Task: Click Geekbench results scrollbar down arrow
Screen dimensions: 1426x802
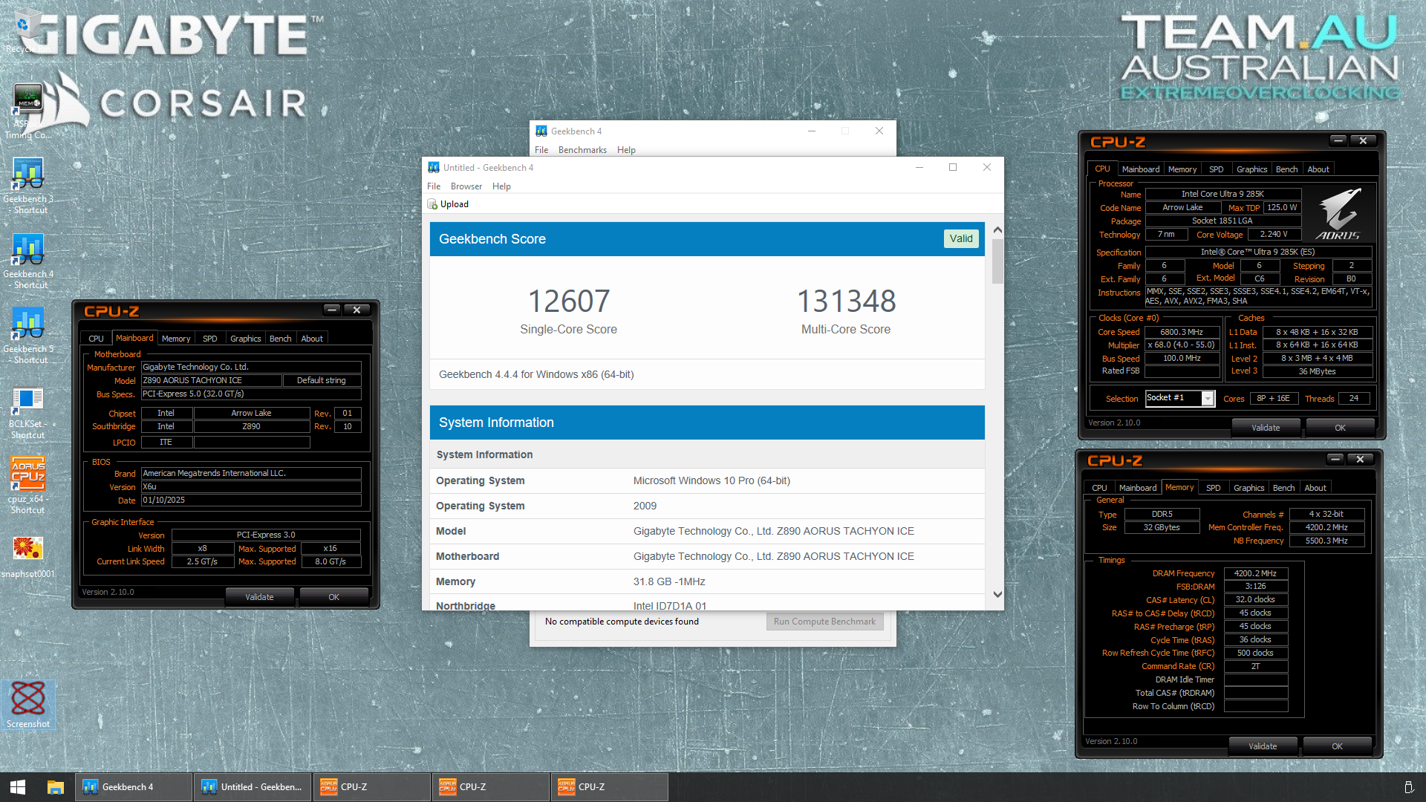Action: coord(997,595)
